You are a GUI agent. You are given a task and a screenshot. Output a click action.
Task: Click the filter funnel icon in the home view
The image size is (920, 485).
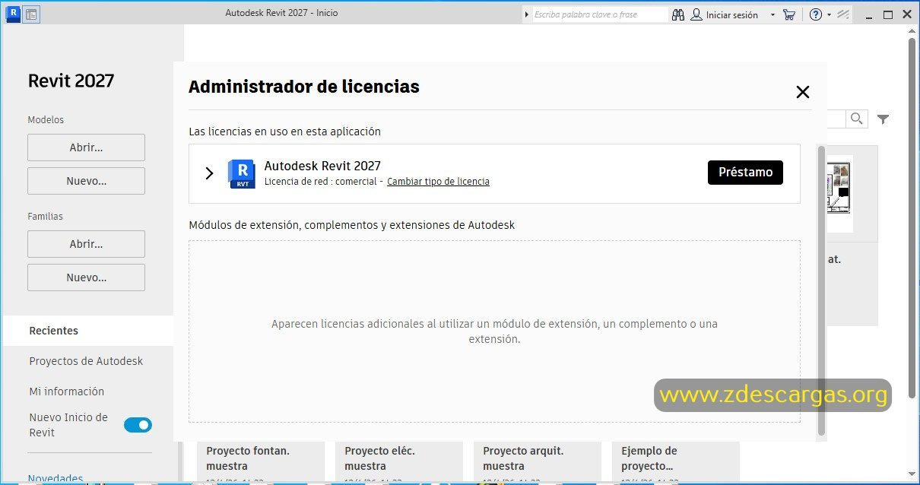[883, 119]
